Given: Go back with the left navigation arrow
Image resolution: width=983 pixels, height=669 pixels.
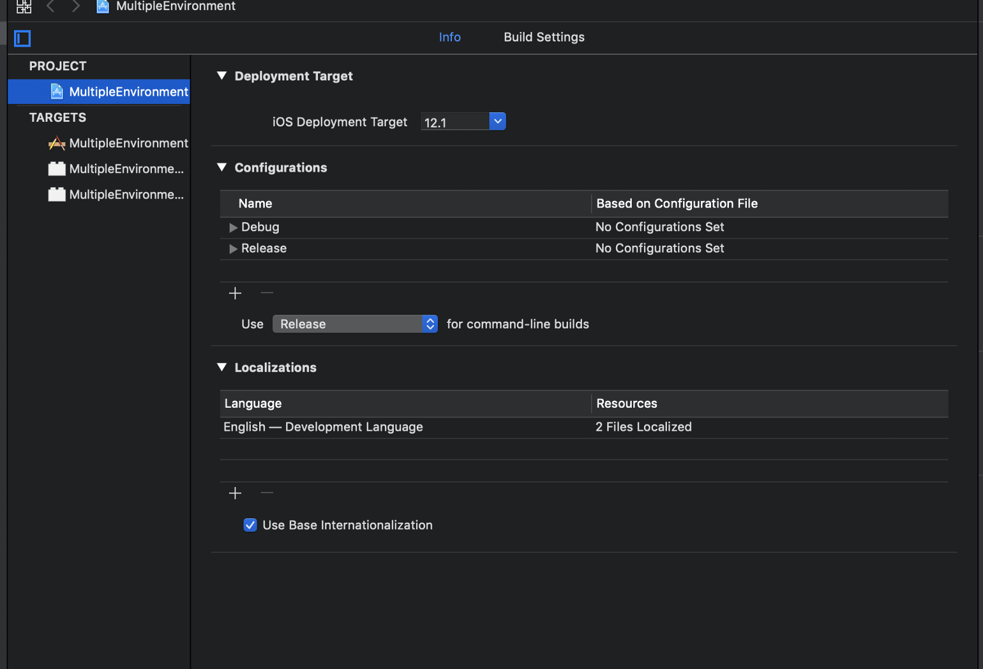Looking at the screenshot, I should click(50, 6).
